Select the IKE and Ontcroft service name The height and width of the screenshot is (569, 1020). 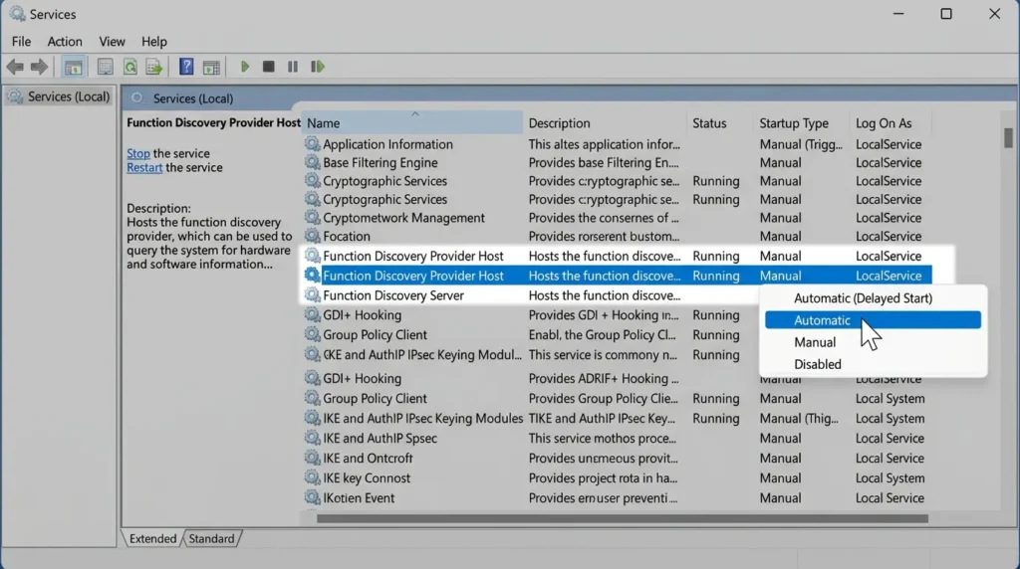point(368,458)
